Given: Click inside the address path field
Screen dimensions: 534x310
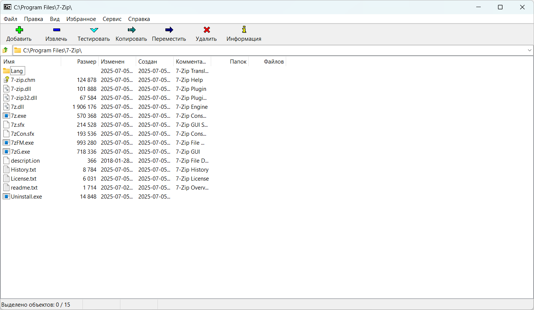Looking at the screenshot, I should [x=262, y=50].
